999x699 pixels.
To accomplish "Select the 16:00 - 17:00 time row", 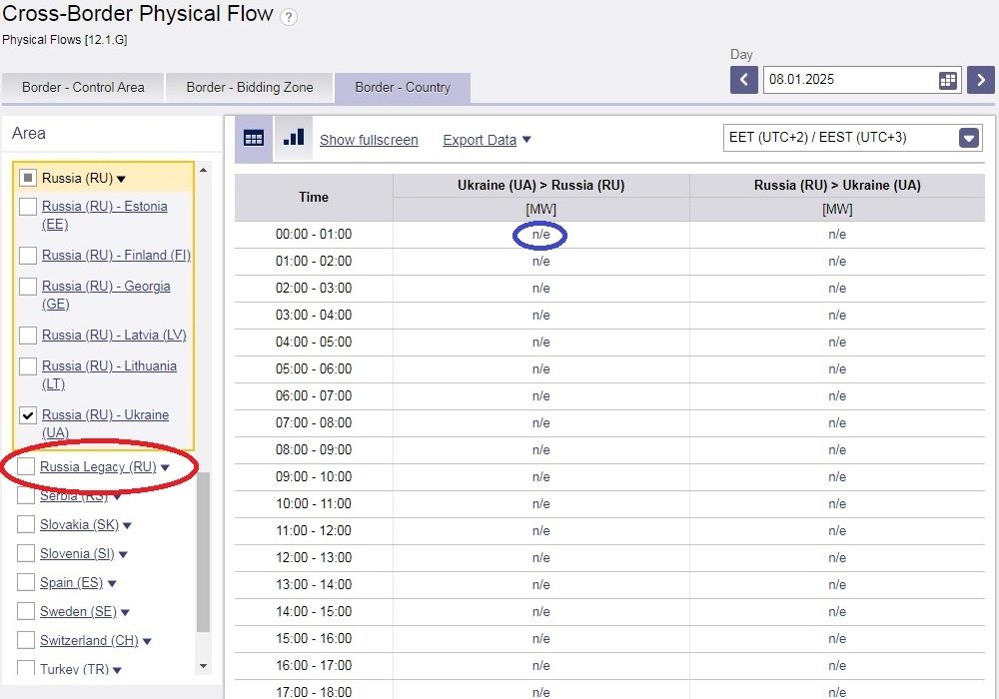I will (609, 665).
